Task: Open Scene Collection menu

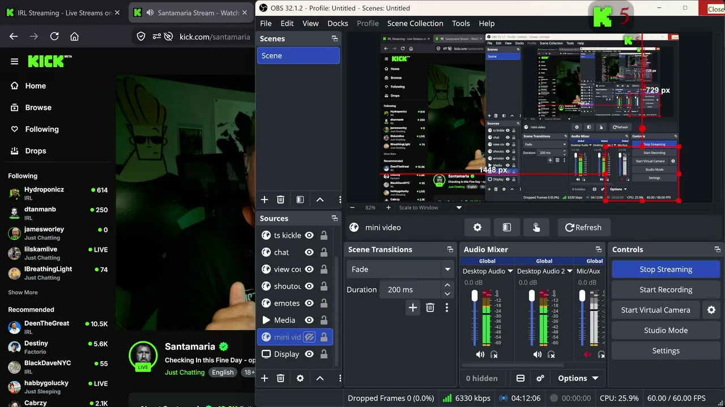Action: [415, 23]
